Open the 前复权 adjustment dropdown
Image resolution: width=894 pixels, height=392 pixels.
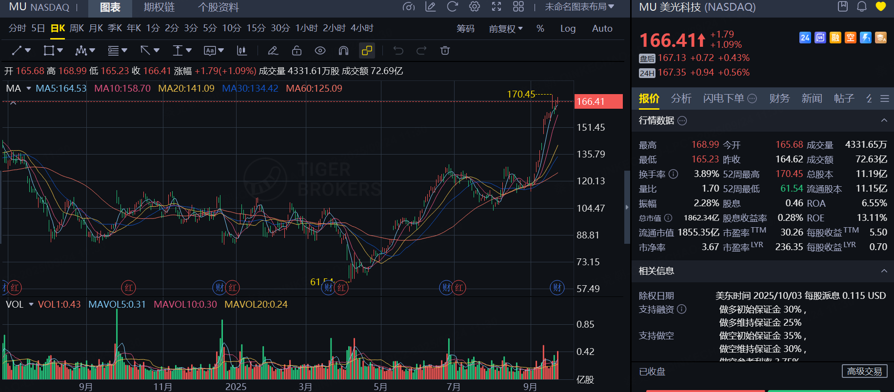pyautogui.click(x=506, y=29)
